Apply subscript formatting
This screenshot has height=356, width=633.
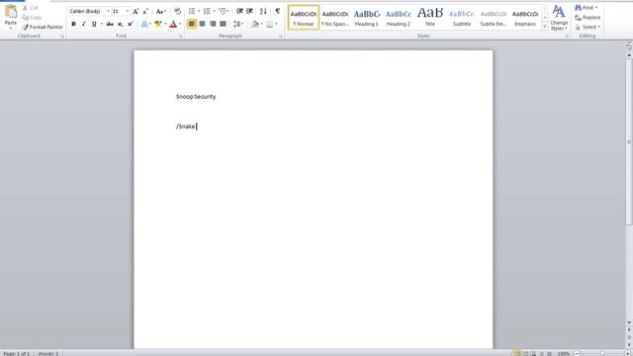tap(120, 24)
